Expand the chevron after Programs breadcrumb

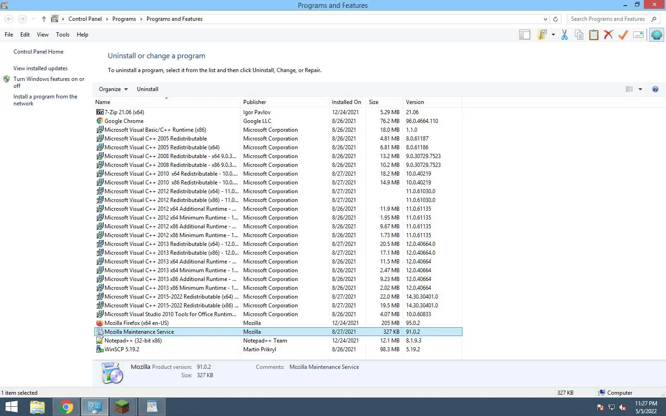141,19
